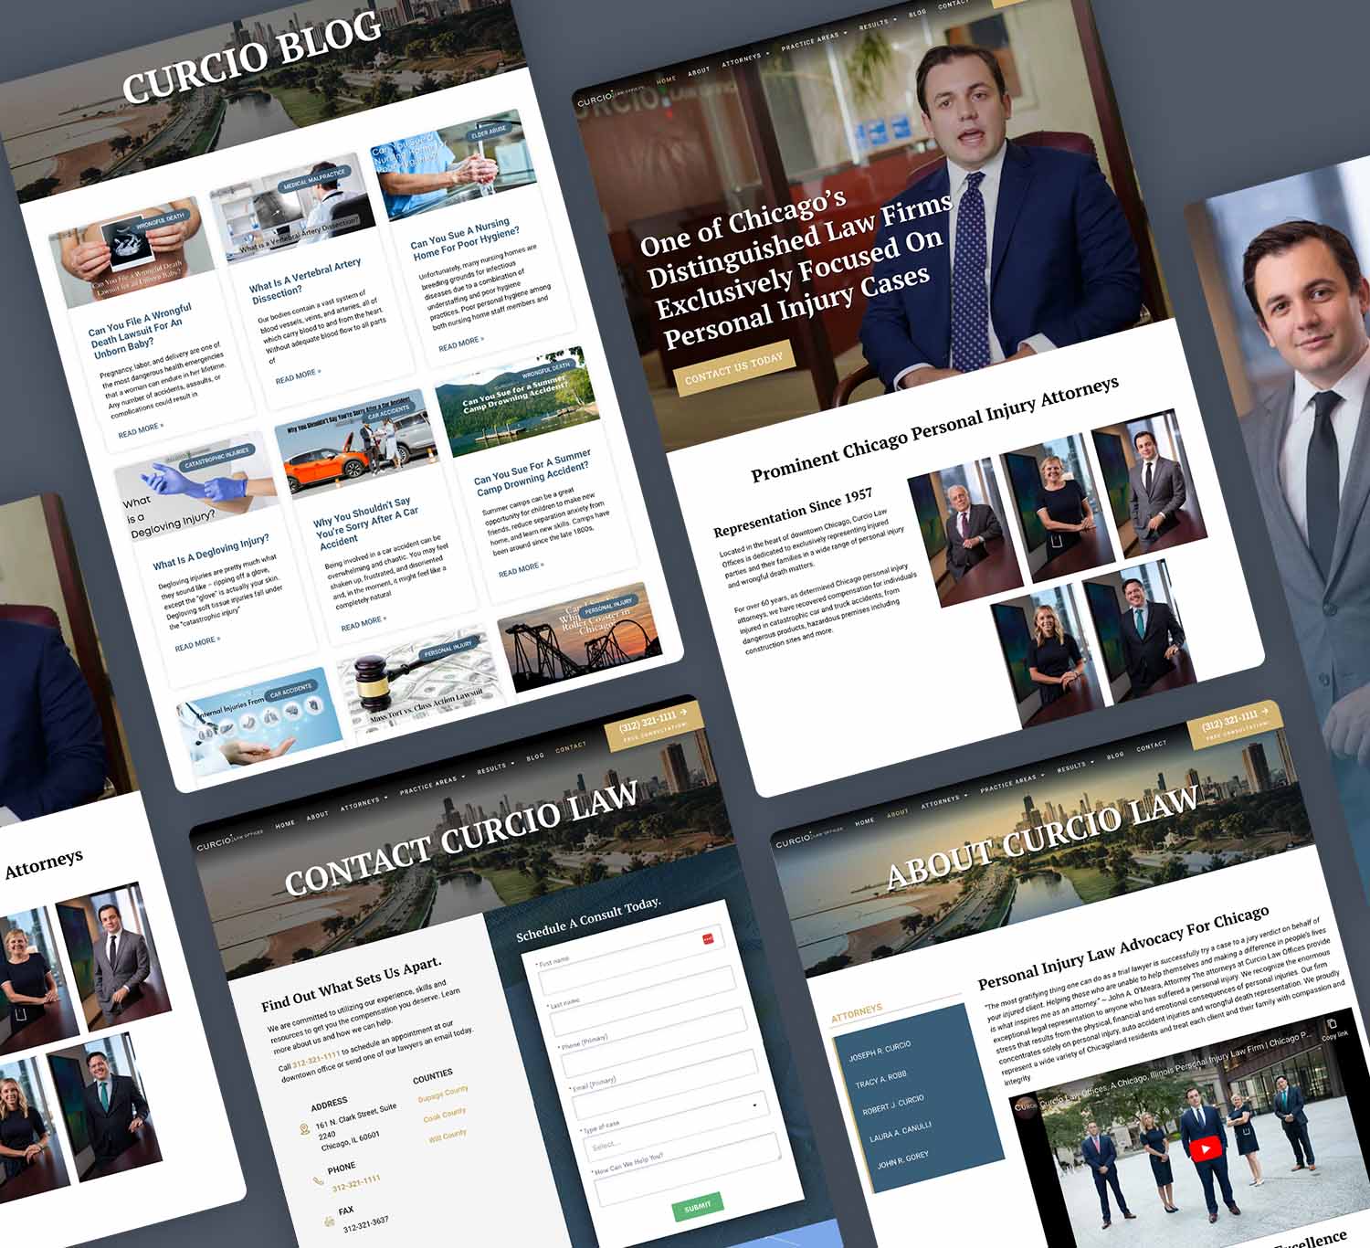Screen dimensions: 1370x1248
Task: Click Read More under the Summer Camp Drowning article
Action: click(521, 568)
